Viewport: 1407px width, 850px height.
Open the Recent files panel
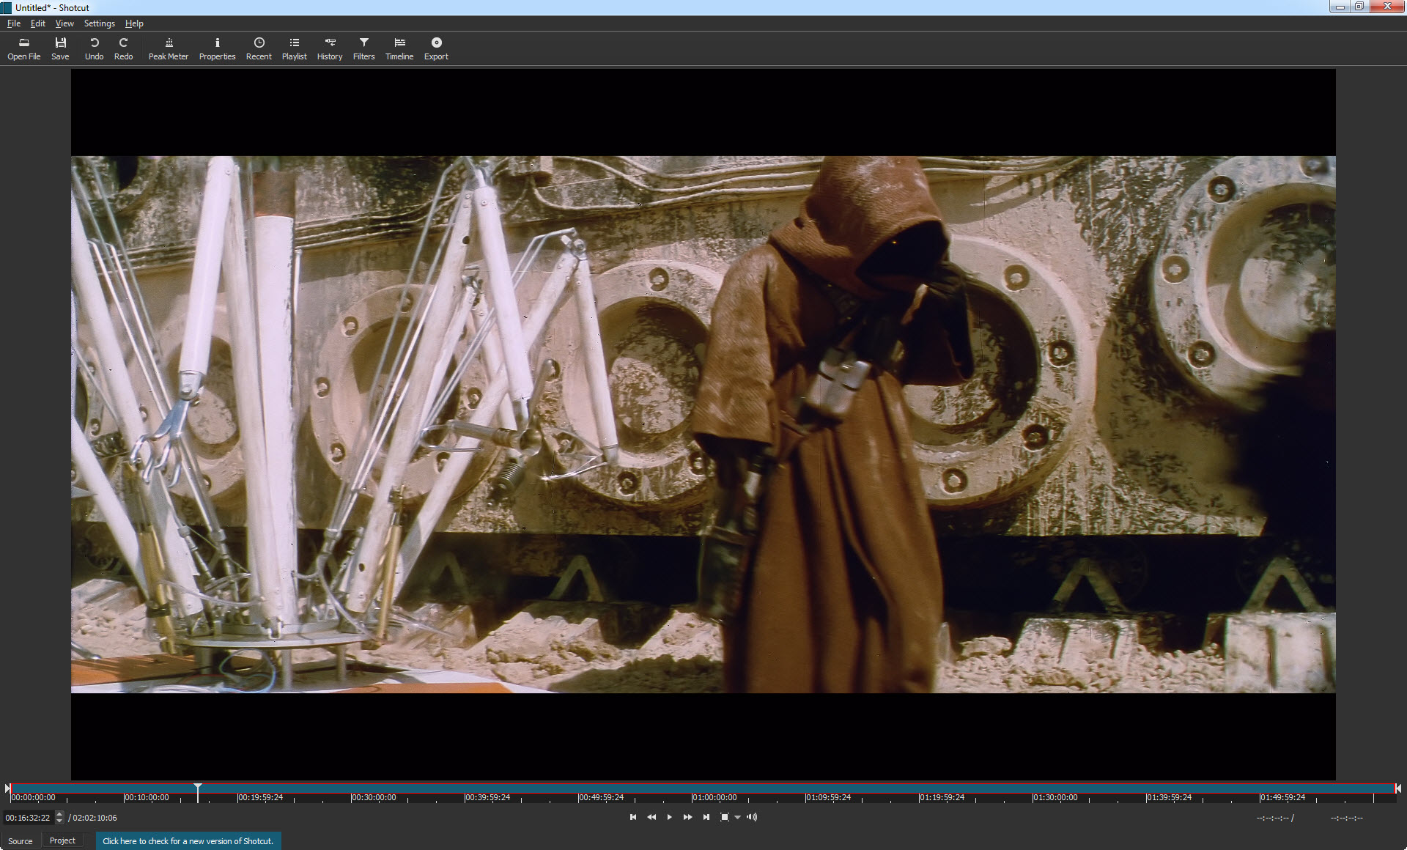(x=259, y=48)
